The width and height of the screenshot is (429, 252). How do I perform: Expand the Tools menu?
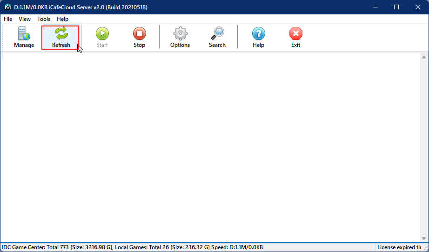point(44,19)
